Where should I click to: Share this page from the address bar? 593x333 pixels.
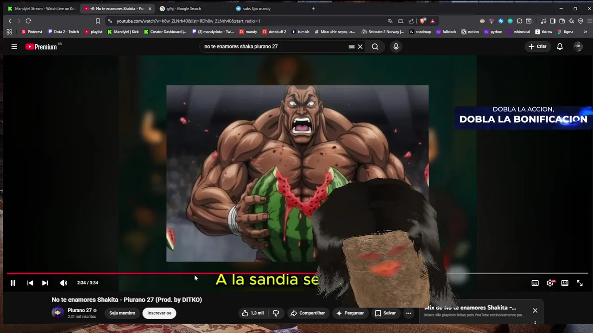[411, 21]
